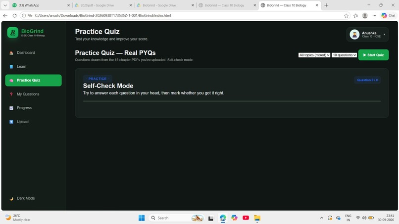
Task: Open the volume speaker icon
Action: 364,218
